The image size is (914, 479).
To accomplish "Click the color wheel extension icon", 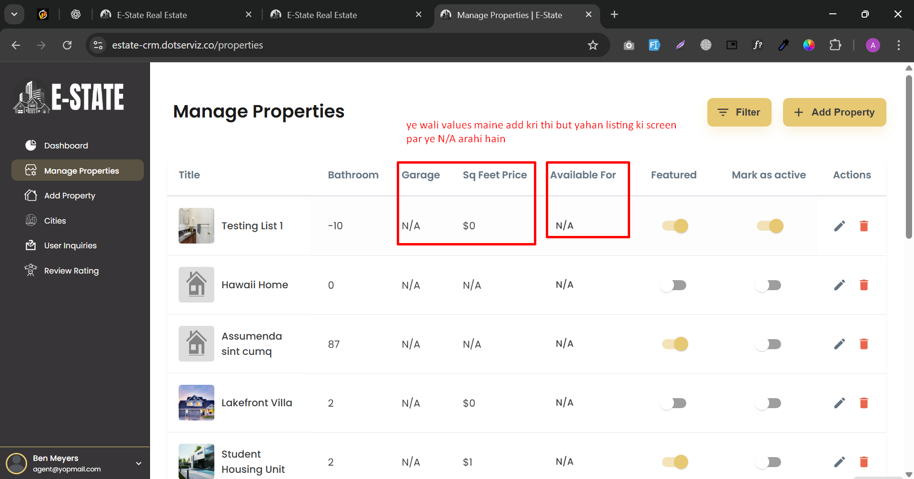I will 809,45.
